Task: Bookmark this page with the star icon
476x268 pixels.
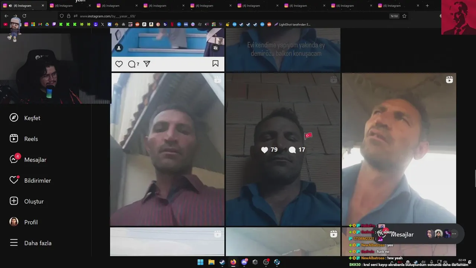Action: (404, 16)
